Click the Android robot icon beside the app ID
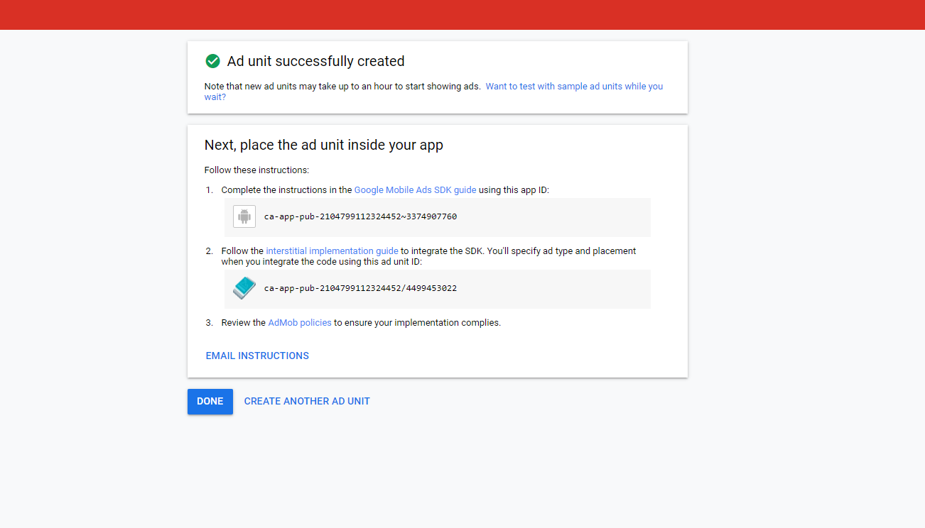The image size is (925, 528). (244, 216)
